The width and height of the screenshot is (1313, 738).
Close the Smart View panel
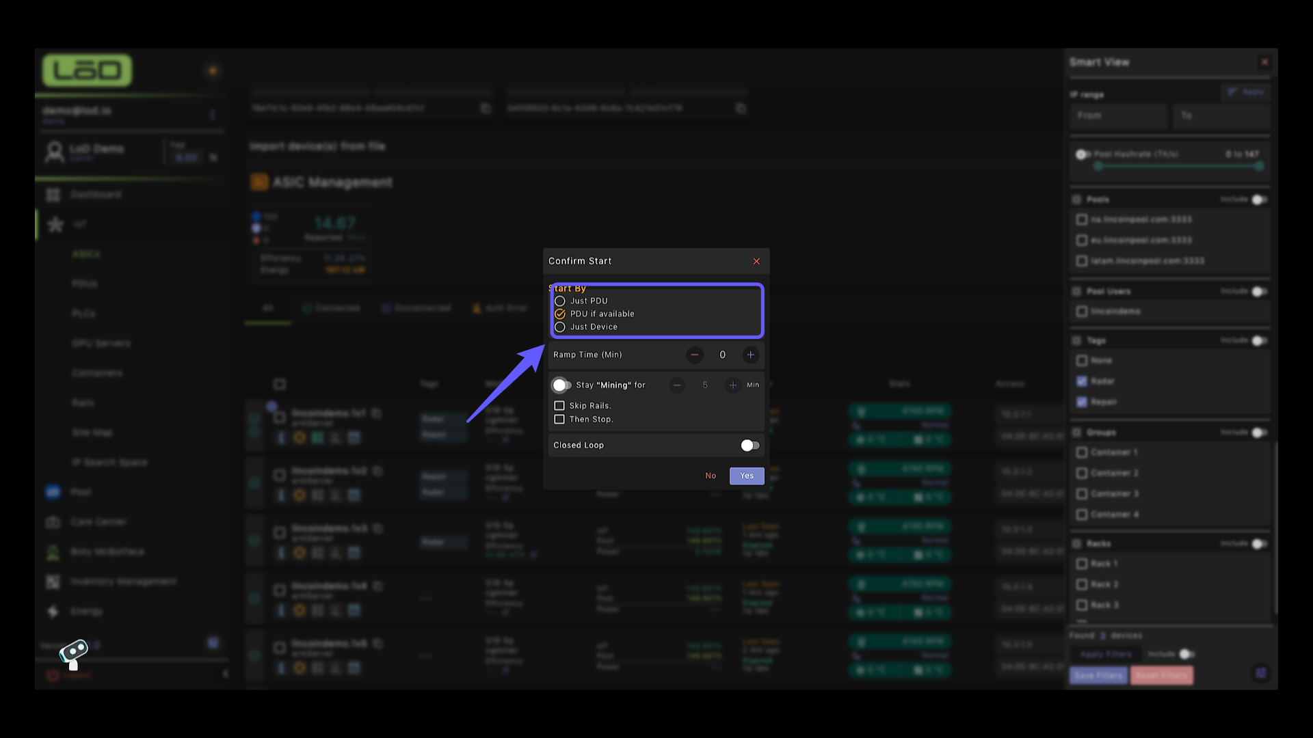click(x=1265, y=62)
